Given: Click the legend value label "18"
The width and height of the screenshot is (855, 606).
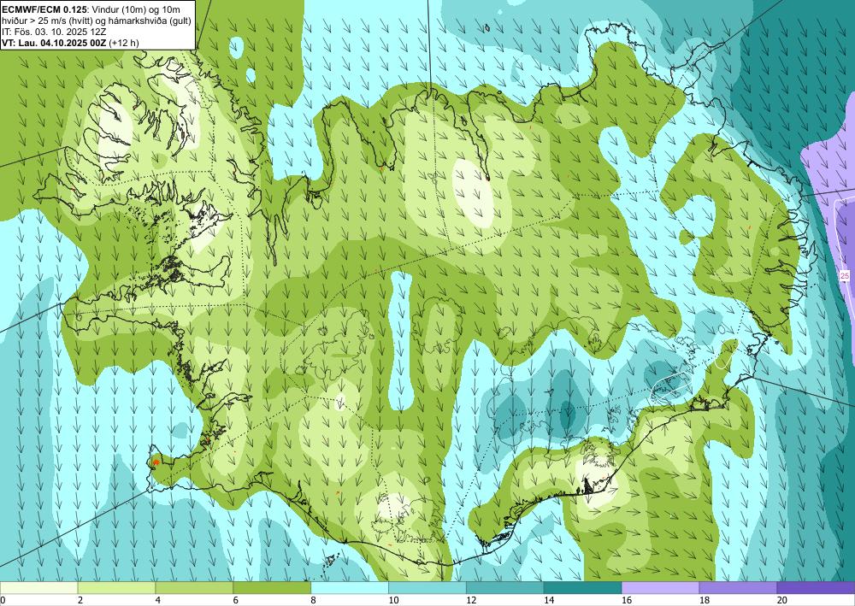Looking at the screenshot, I should pos(704,601).
